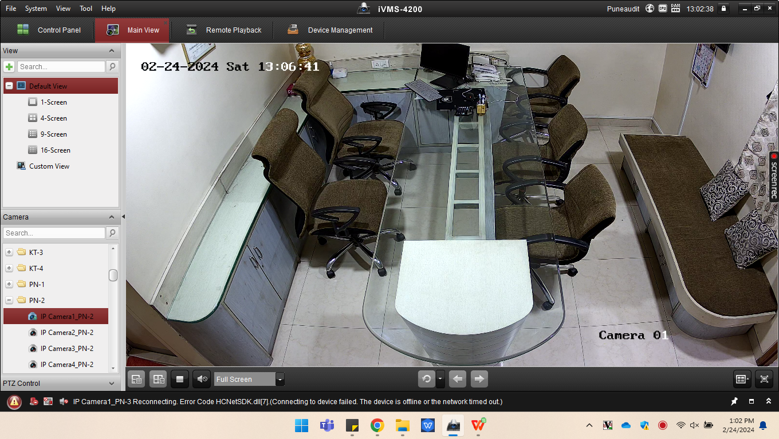Screen dimensions: 779x439
Task: Select 16-Screen layout
Action: click(55, 150)
